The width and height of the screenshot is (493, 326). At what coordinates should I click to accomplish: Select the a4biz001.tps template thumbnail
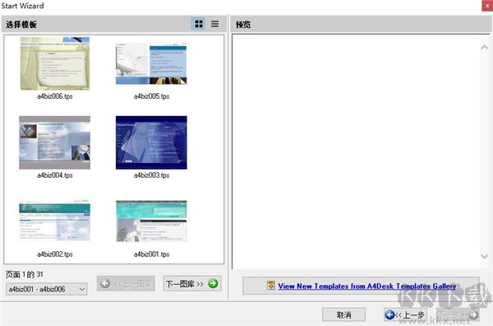click(151, 221)
